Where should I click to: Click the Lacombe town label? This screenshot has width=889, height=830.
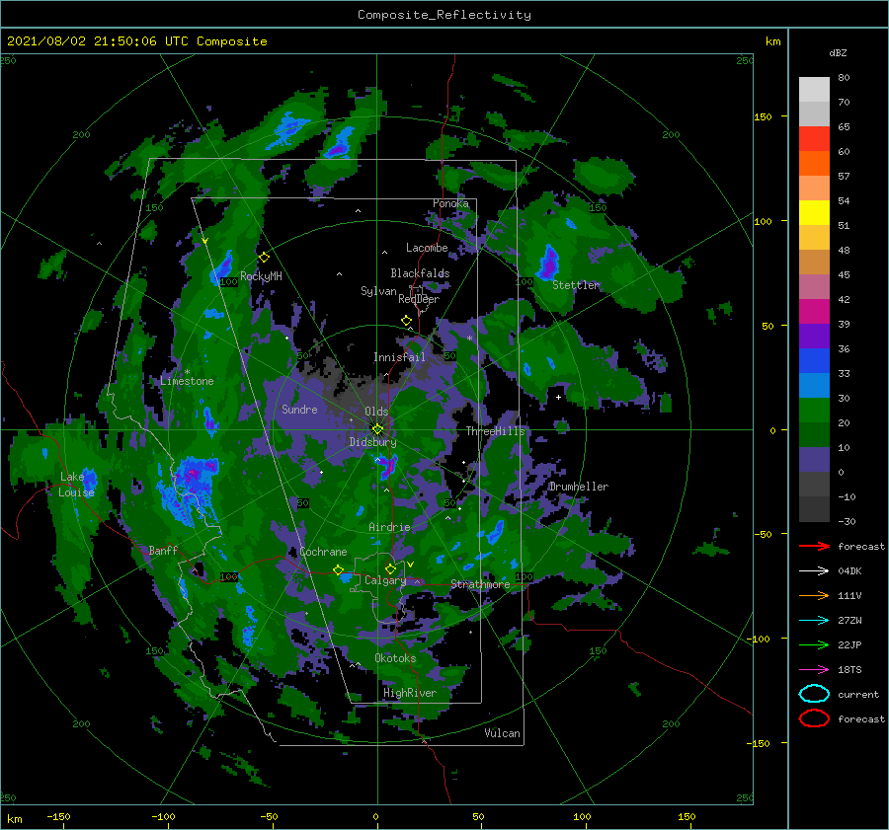coord(427,248)
